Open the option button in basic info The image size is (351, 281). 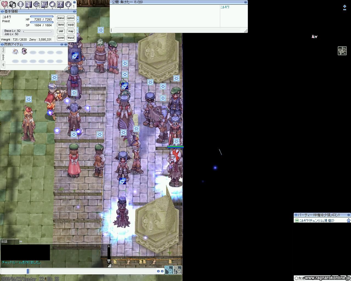(71, 18)
